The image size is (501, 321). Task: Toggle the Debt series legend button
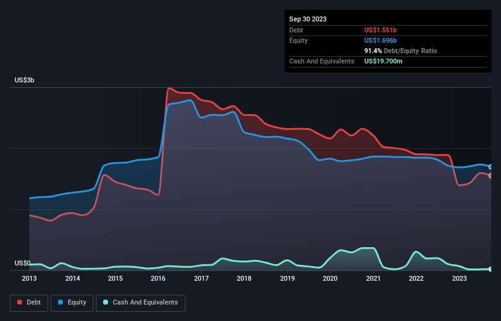coord(29,303)
